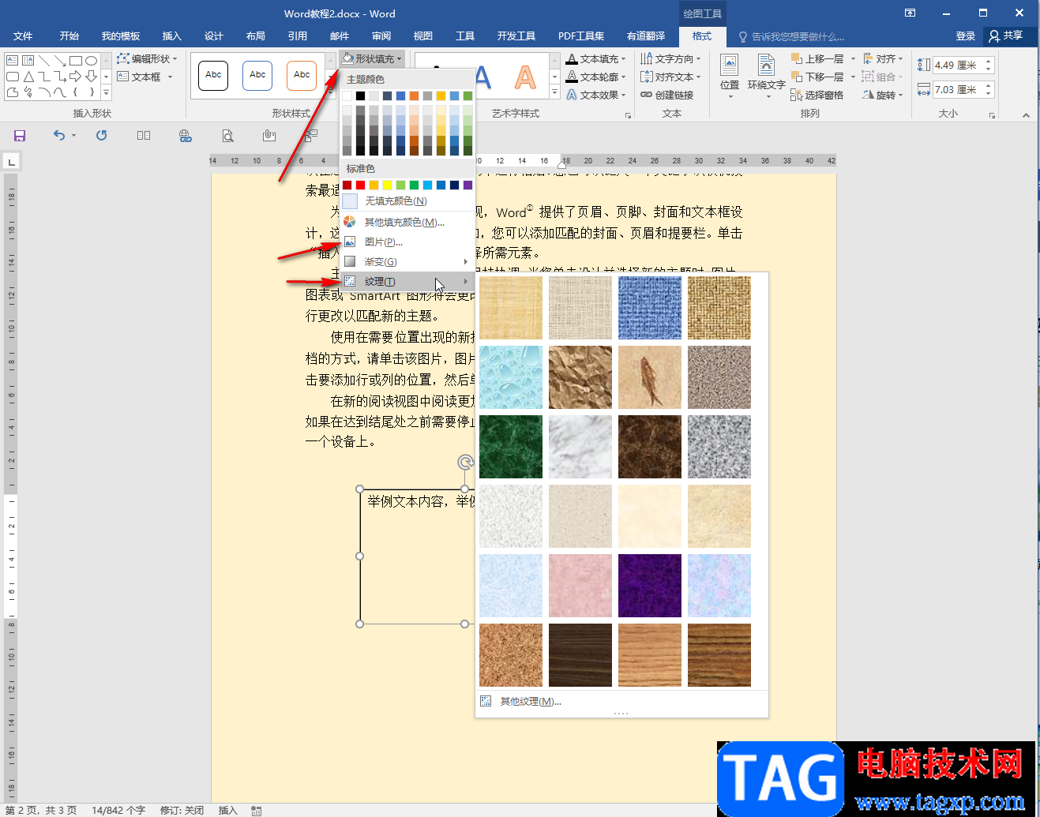Image resolution: width=1040 pixels, height=817 pixels.
Task: Click the Redo circular arrow icon
Action: click(x=102, y=136)
